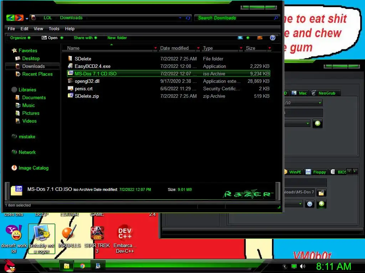Open the Angry Birds start button
365x273 pixels.
pyautogui.click(x=10, y=266)
